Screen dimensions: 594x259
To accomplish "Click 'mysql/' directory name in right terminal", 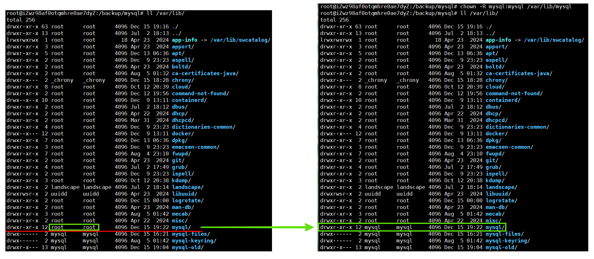I will 495,227.
